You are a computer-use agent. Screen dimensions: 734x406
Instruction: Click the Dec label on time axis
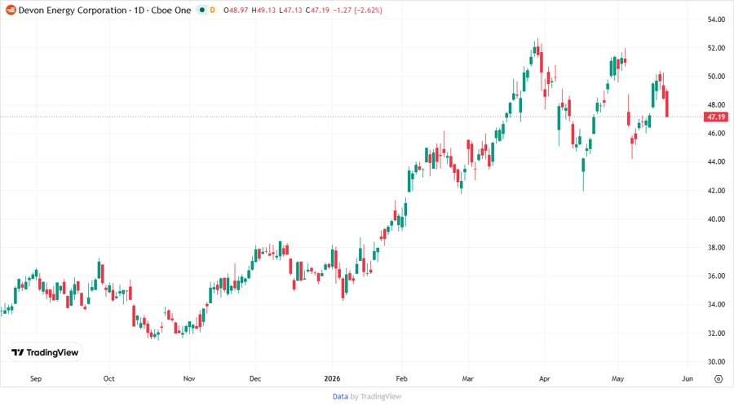255,379
